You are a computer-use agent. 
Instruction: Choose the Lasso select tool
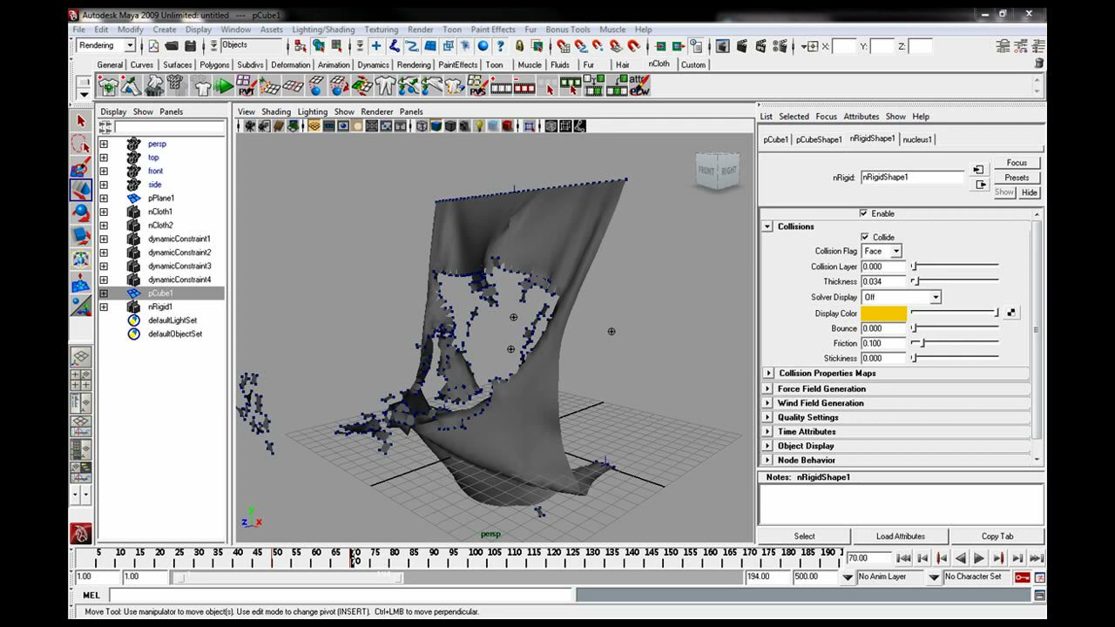(x=81, y=145)
